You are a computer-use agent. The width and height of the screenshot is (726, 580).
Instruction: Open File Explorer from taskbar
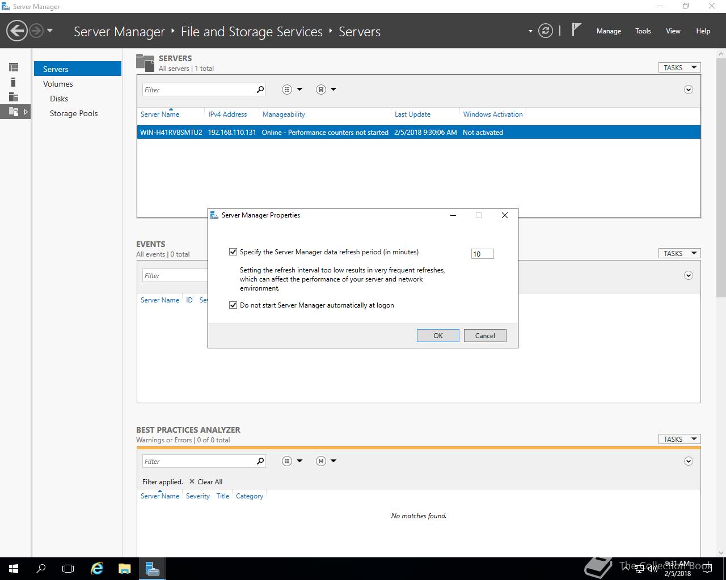click(124, 569)
